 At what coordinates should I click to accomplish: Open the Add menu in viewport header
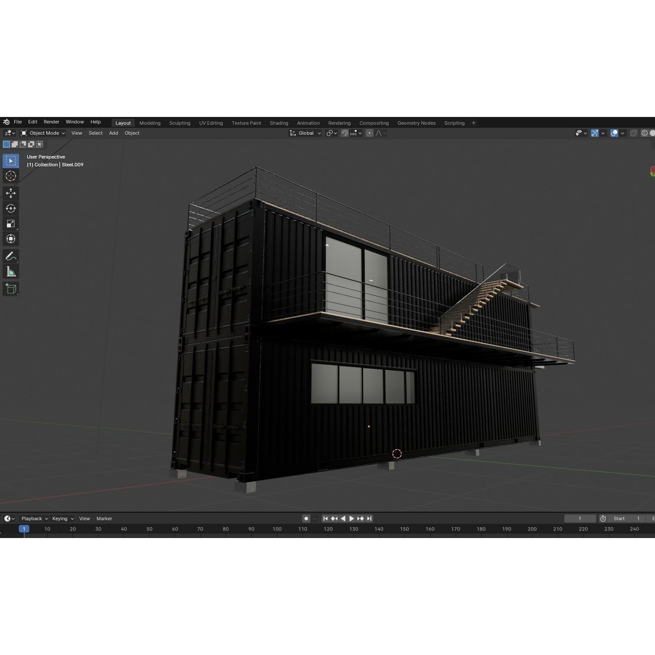(x=113, y=133)
